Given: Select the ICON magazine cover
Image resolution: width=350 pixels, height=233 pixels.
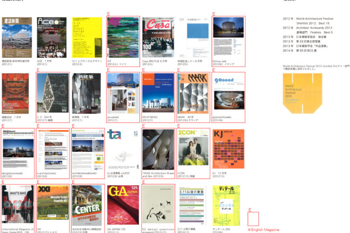Looking at the screenshot, I should (x=192, y=149).
